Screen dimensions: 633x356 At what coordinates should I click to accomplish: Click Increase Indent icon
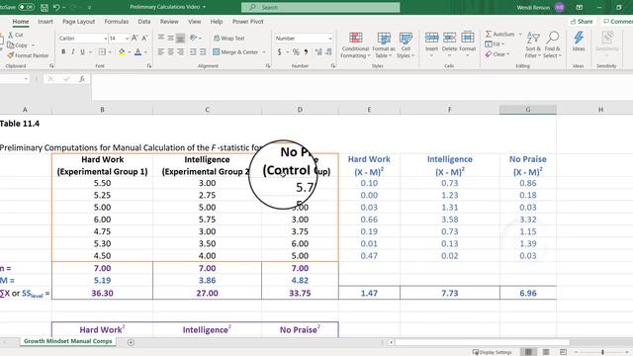203,52
